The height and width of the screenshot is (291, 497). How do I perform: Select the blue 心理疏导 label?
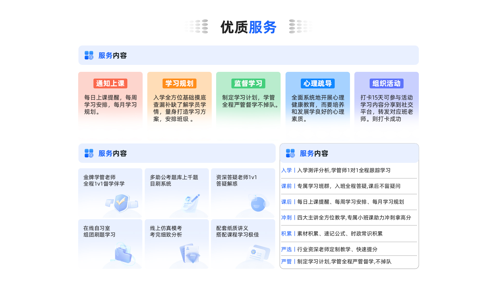(318, 83)
